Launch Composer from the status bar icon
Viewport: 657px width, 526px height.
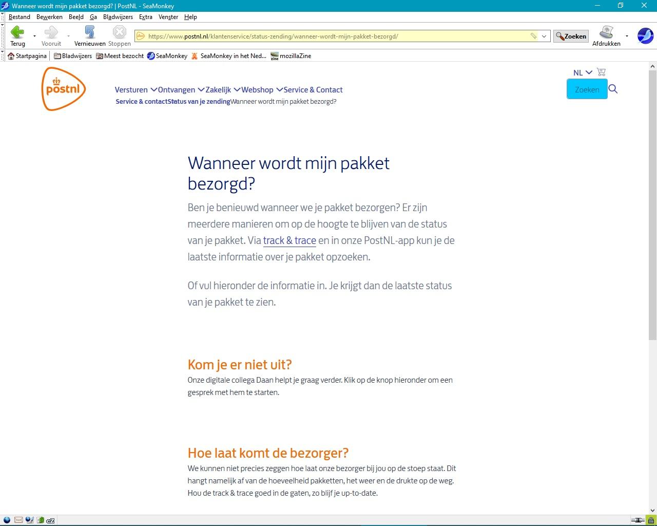pyautogui.click(x=29, y=520)
